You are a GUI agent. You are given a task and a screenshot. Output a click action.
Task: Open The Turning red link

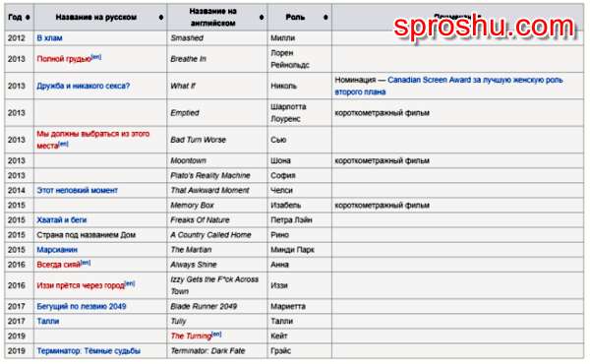(191, 336)
